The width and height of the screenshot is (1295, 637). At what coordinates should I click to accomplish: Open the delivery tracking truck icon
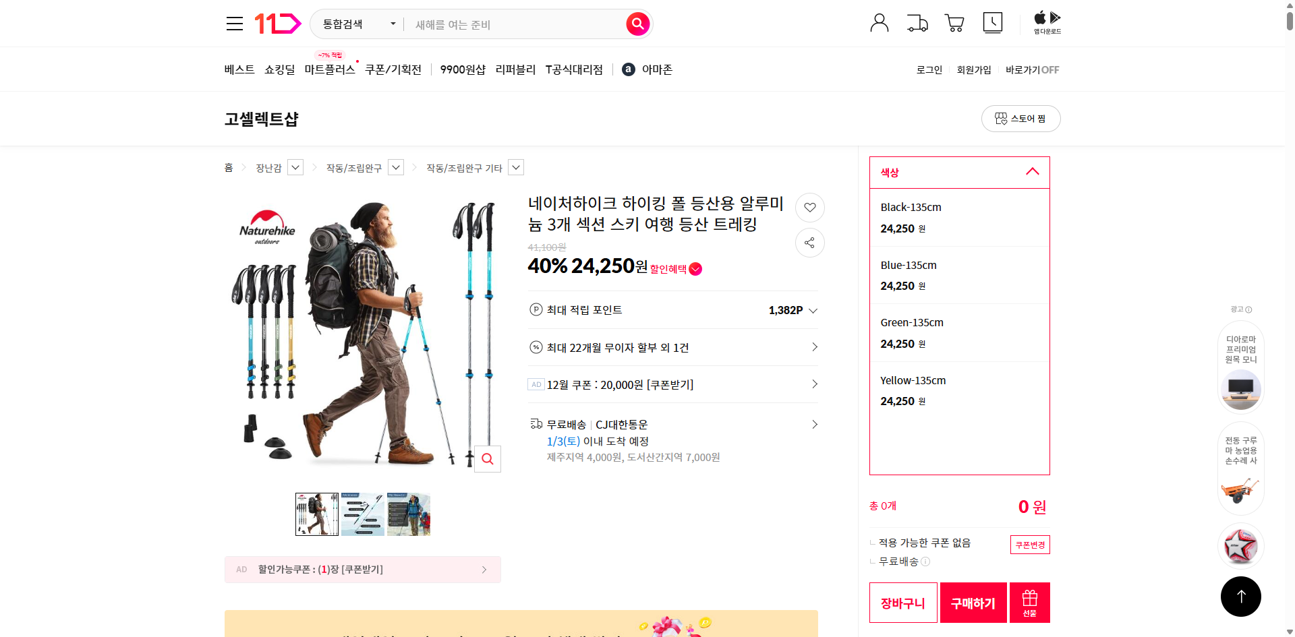click(917, 22)
